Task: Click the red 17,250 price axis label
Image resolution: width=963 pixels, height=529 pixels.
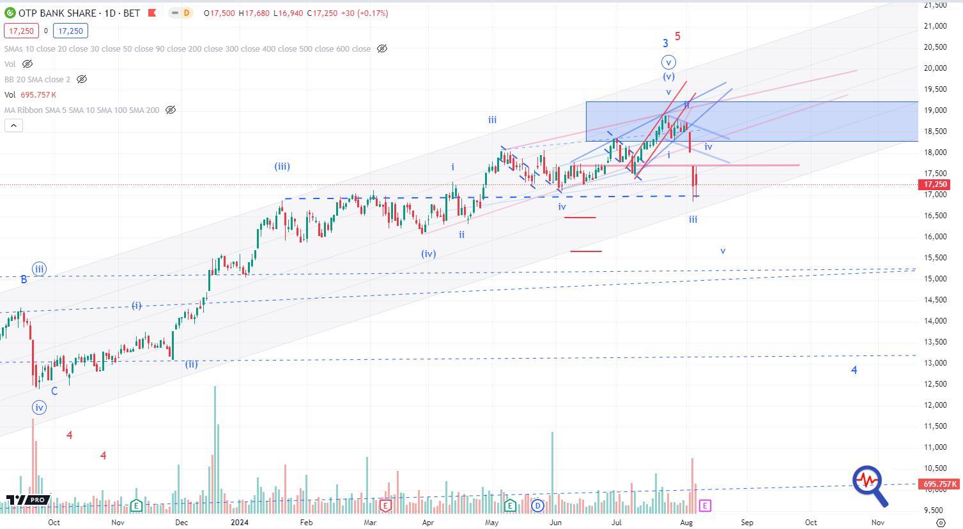Action: point(936,184)
